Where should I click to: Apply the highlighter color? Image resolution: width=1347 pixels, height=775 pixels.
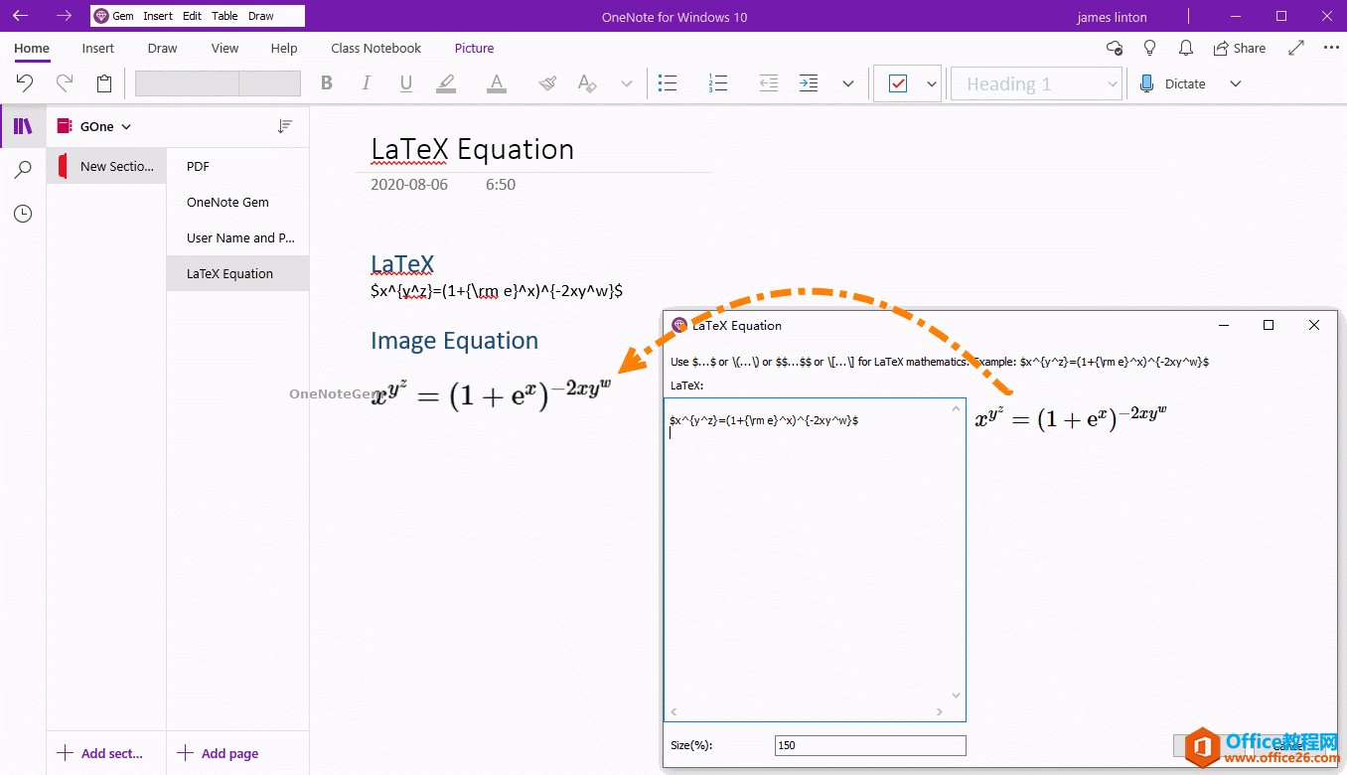point(446,84)
